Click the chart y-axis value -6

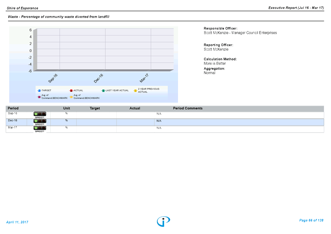(x=30, y=71)
